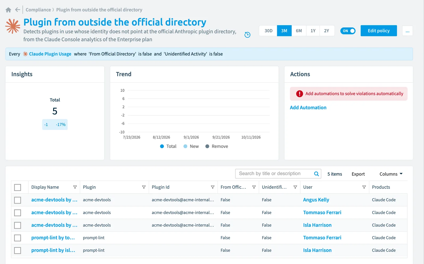Click the Remove series legend dot
This screenshot has height=264, width=424.
tap(207, 146)
